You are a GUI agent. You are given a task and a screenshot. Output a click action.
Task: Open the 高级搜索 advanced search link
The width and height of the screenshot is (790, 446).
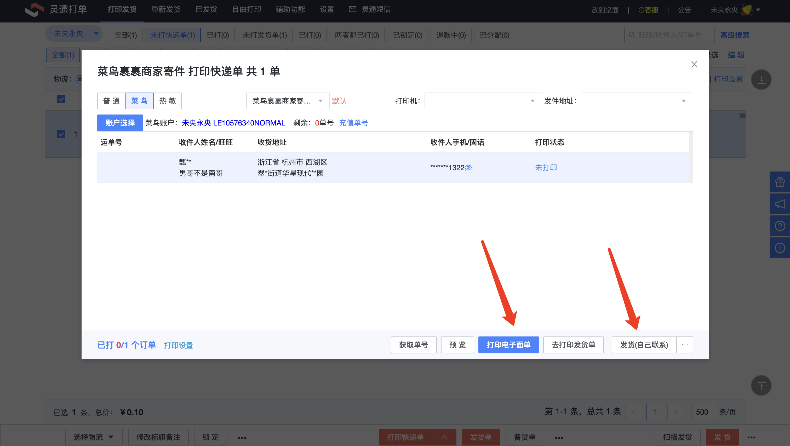click(735, 35)
